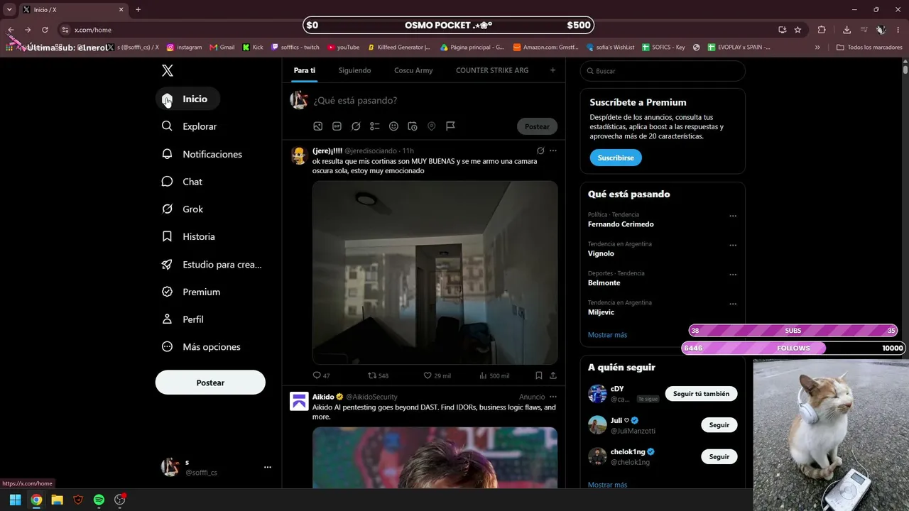
Task: Open more options on jeredisociando's post
Action: (x=553, y=150)
